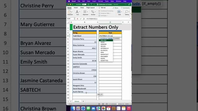
Task: Open Mail from the Dock
Action: point(93,108)
